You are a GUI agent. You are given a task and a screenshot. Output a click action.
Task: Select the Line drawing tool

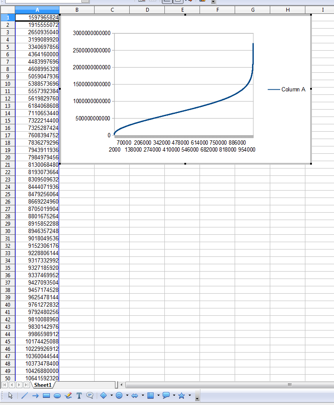pyautogui.click(x=24, y=395)
